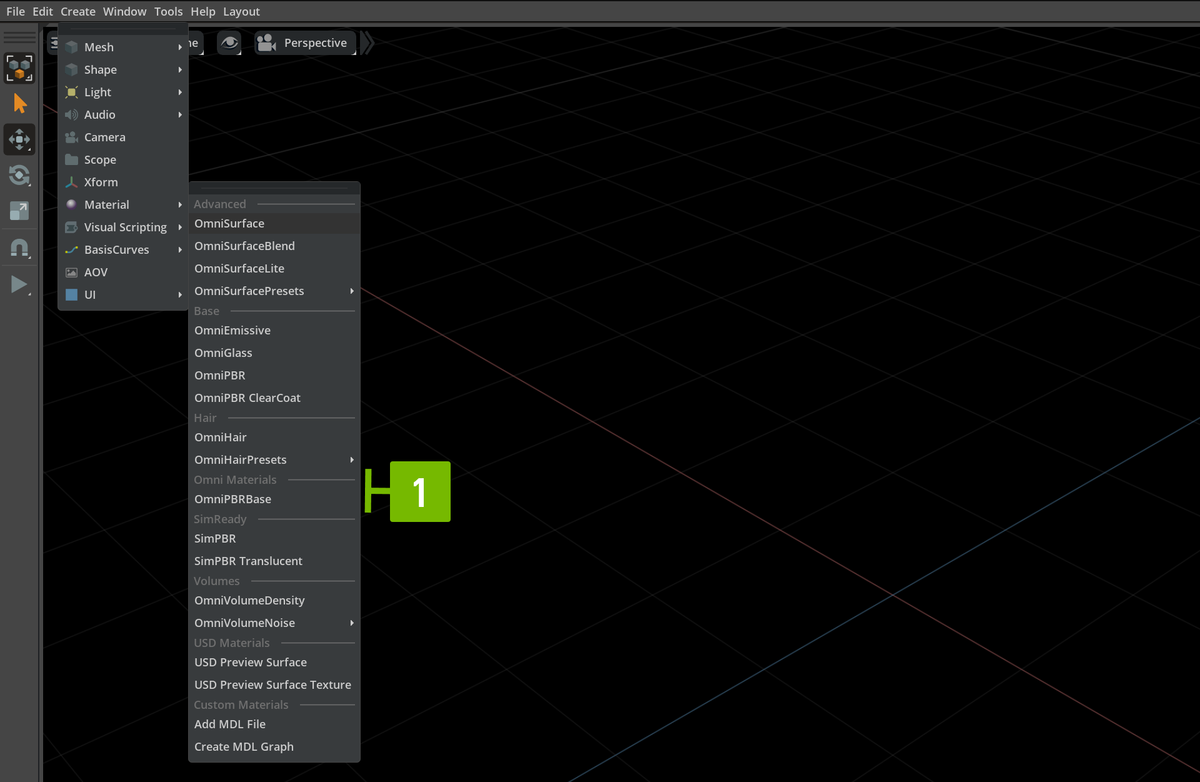This screenshot has height=782, width=1200.
Task: Click the Material sphere icon
Action: (72, 204)
